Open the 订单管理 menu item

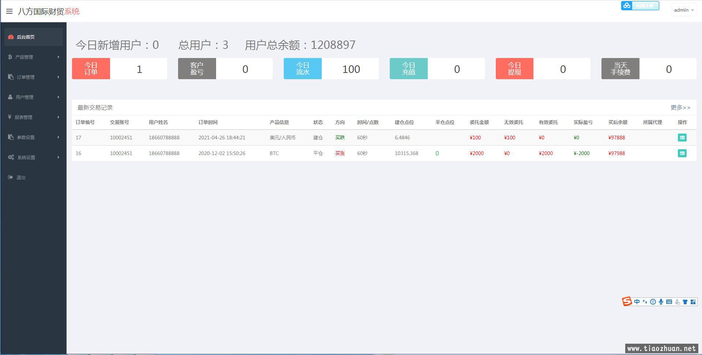(x=34, y=77)
